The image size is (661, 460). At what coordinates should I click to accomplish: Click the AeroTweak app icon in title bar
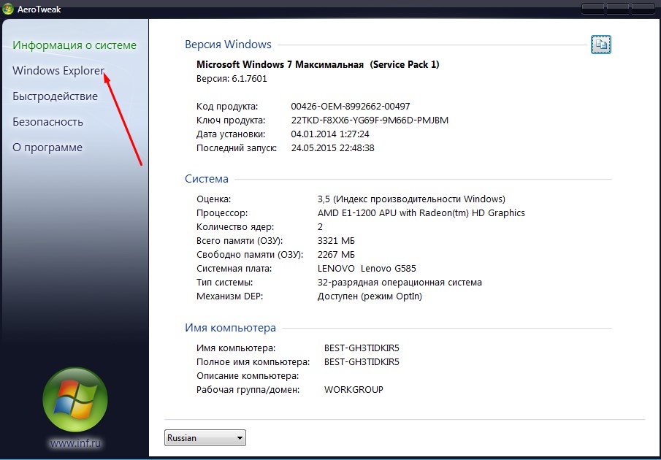pyautogui.click(x=7, y=9)
